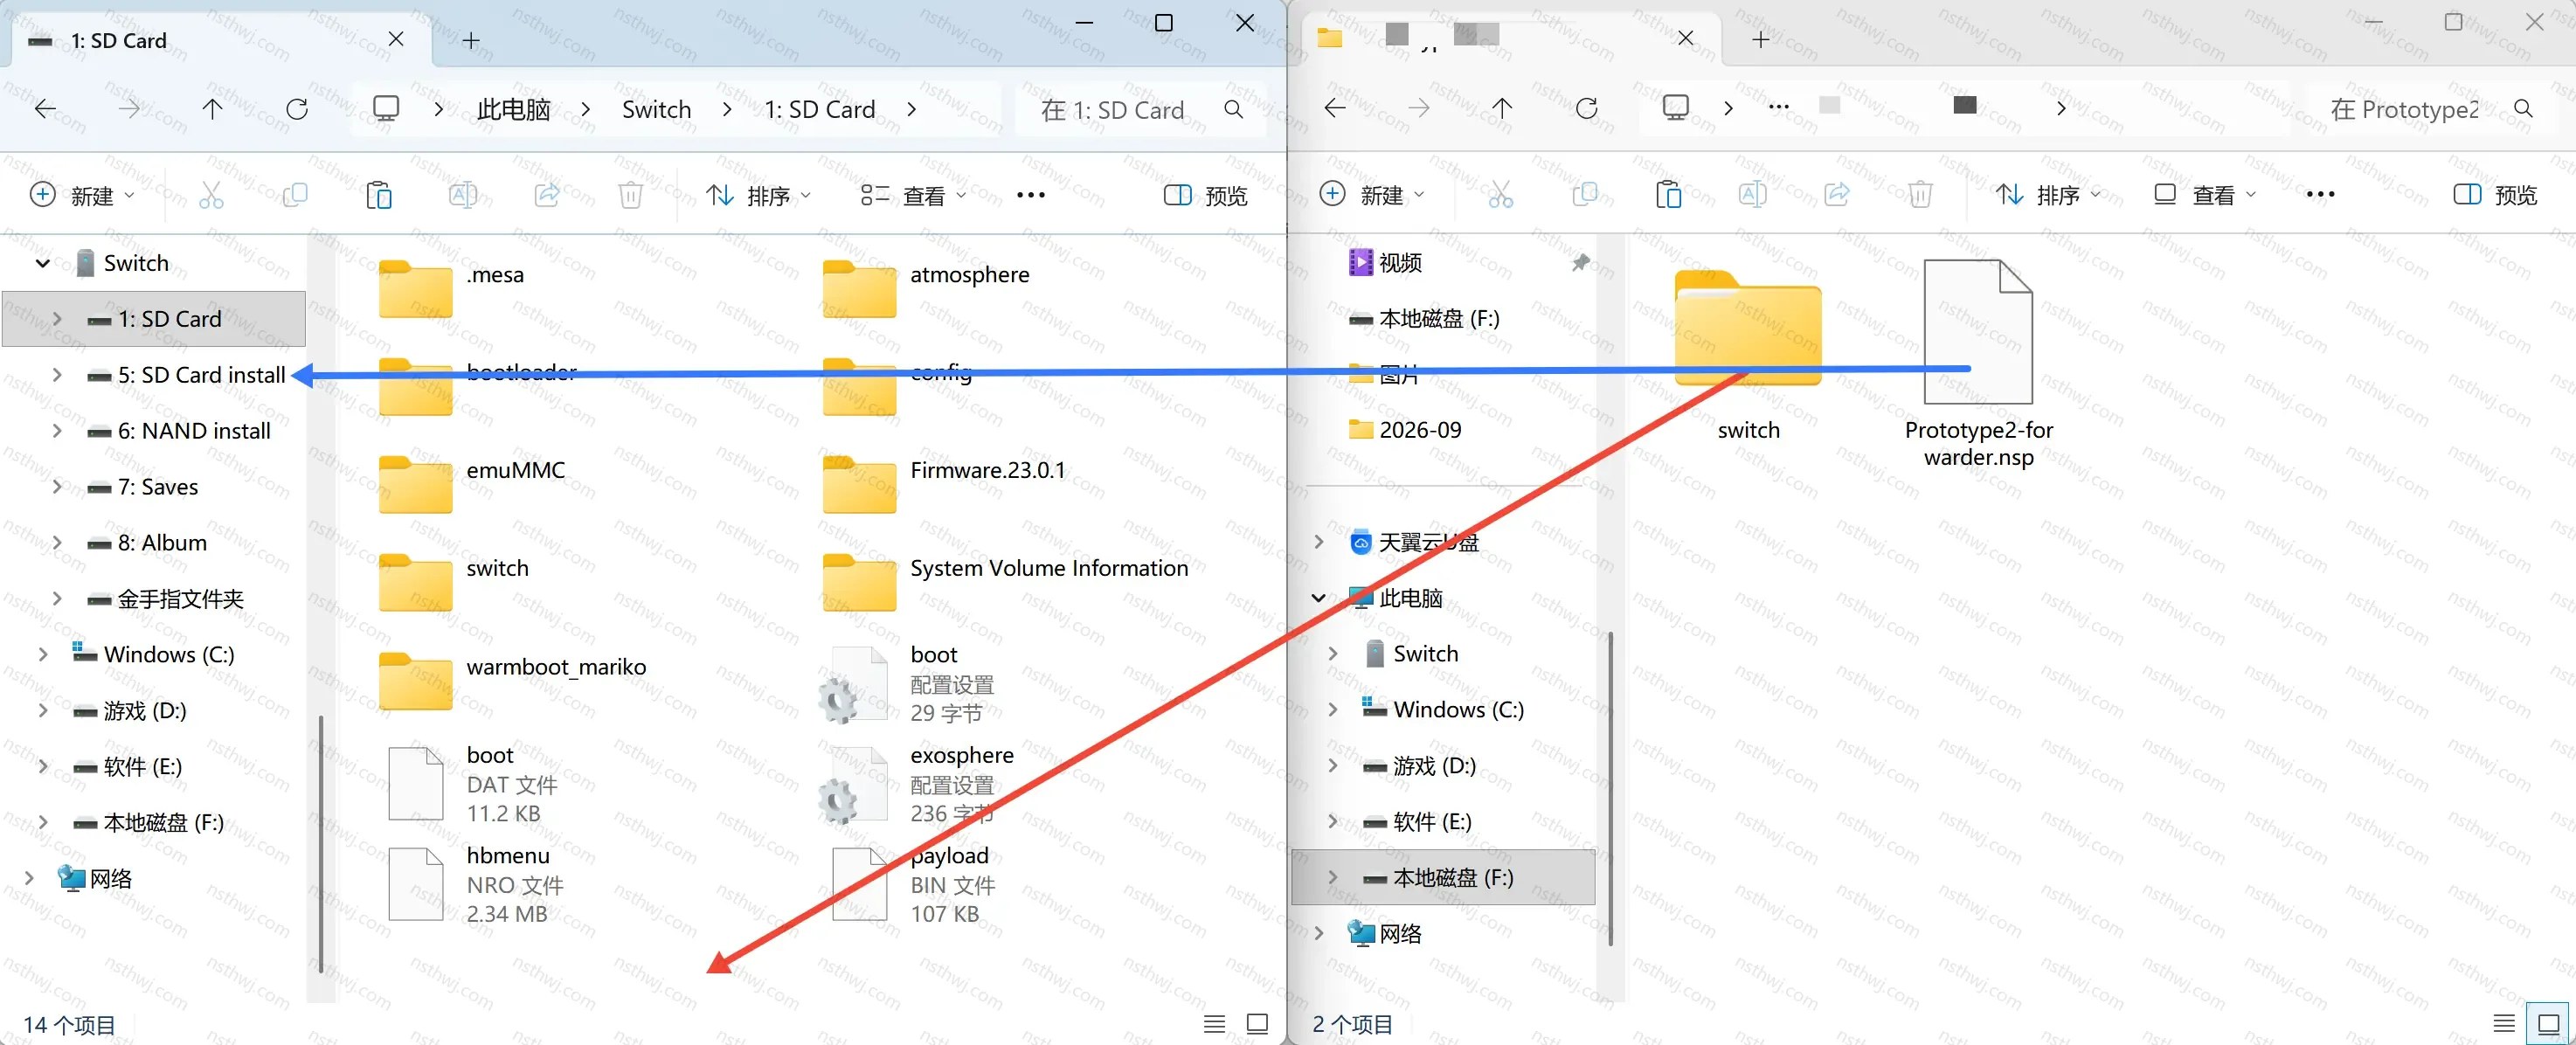Go back in the left SD Card window
2576x1045 pixels.
tap(45, 109)
